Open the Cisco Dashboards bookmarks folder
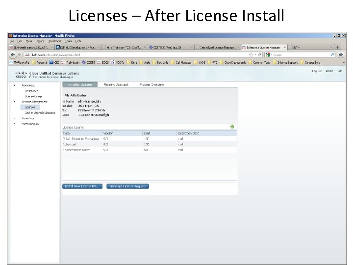This screenshot has width=353, height=265. pos(232,62)
